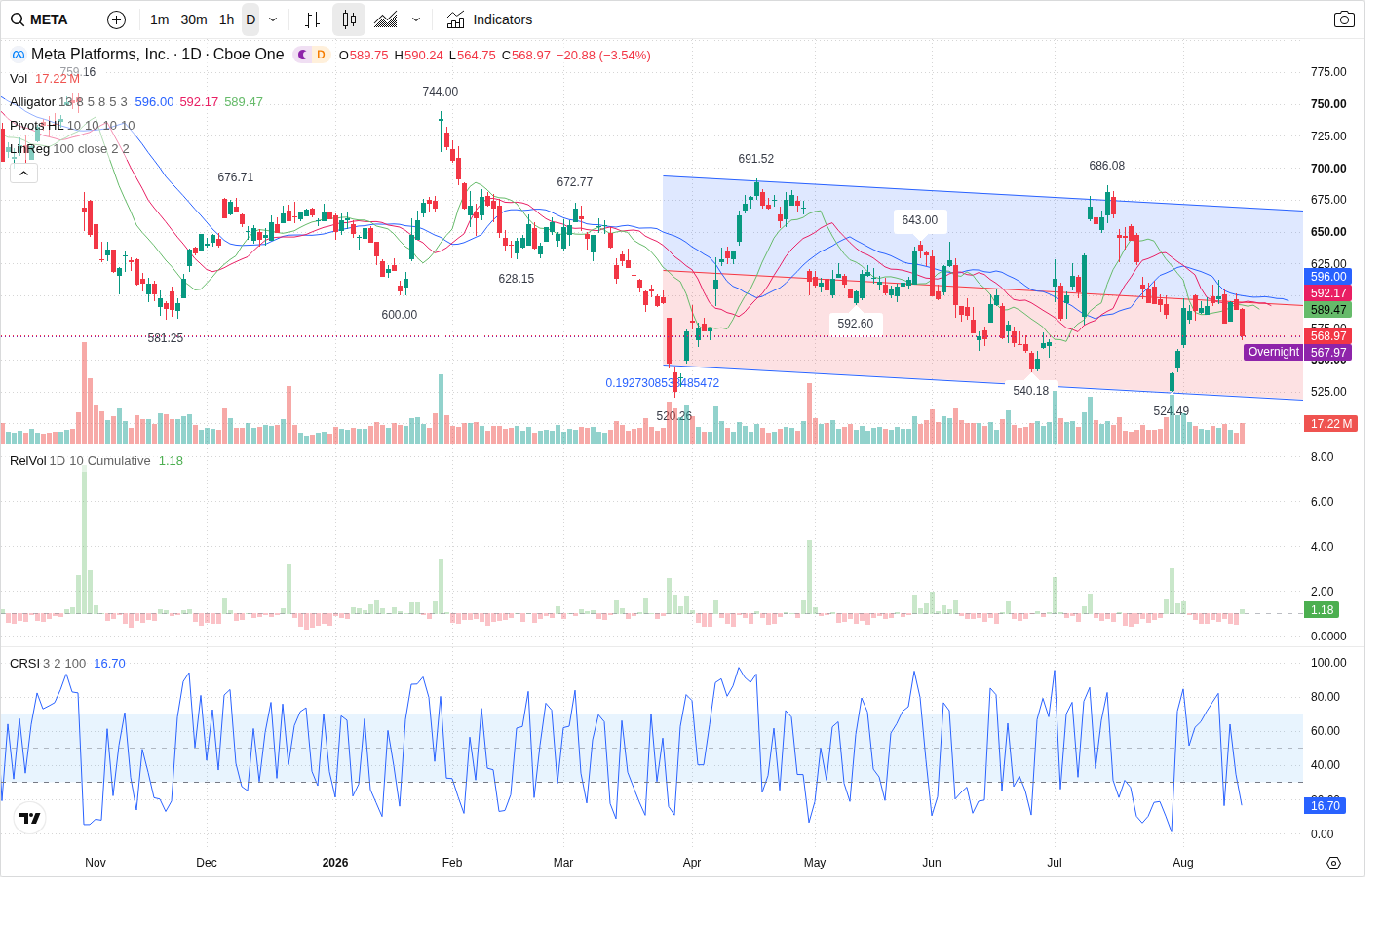Screen dimensions: 1384x926
Task: Click the purple Overnight price label
Action: coord(1273,352)
